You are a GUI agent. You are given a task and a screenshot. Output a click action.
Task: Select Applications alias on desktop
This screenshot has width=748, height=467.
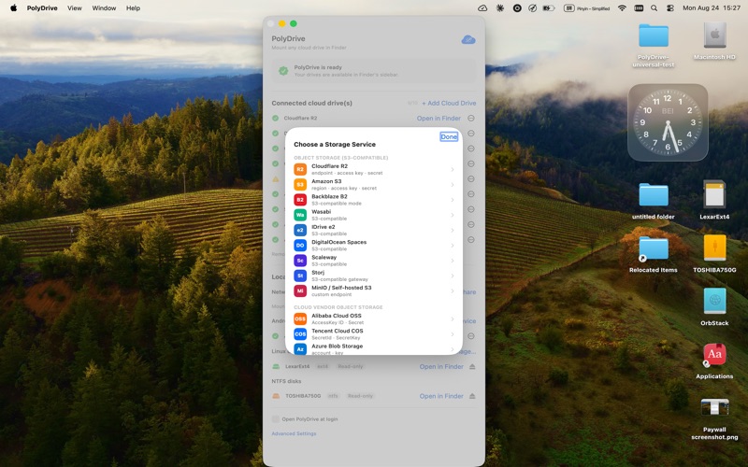(x=714, y=361)
